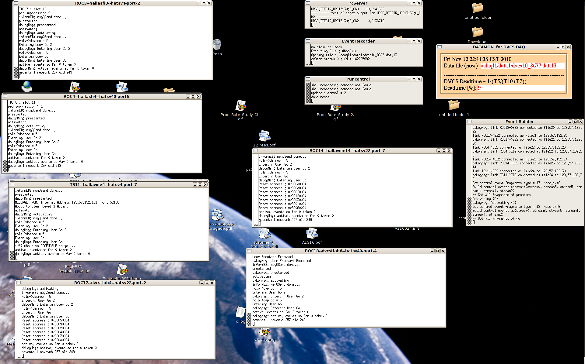This screenshot has height=364, width=585.
Task: Open the Trash desktop icon
Action: point(217,45)
